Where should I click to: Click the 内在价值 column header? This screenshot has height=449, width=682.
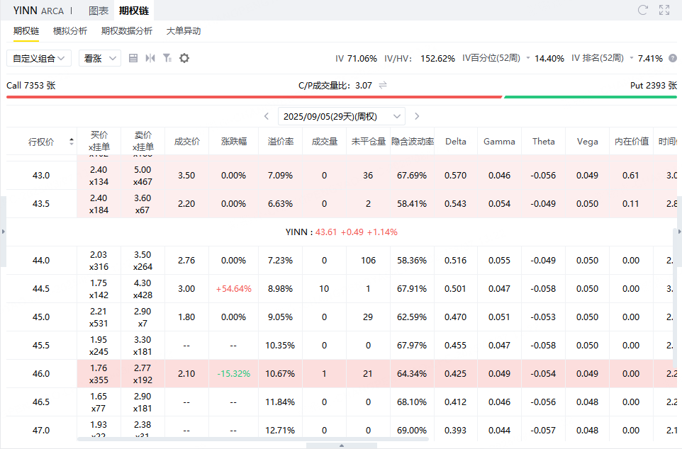tap(632, 141)
